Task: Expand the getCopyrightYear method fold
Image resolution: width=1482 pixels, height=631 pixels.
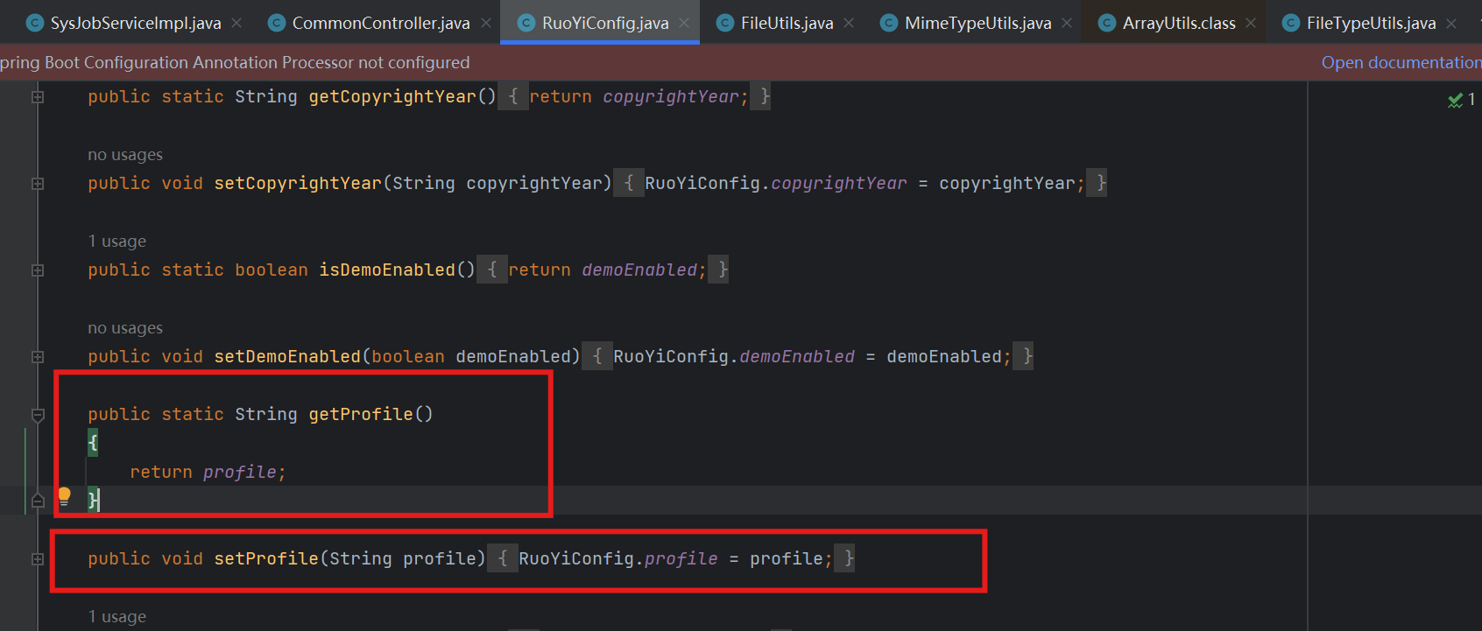Action: (38, 97)
